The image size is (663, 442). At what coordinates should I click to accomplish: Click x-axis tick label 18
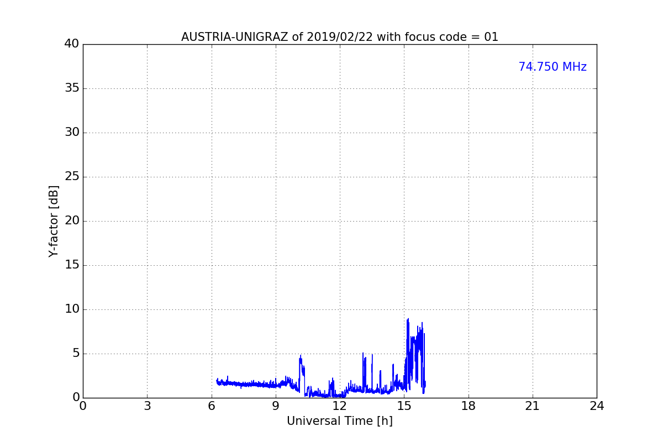(469, 406)
